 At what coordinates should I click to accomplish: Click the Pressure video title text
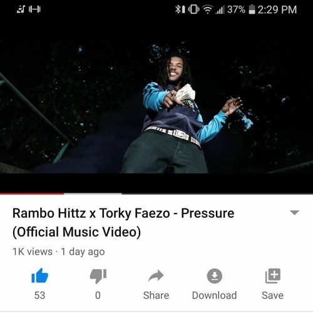click(123, 222)
